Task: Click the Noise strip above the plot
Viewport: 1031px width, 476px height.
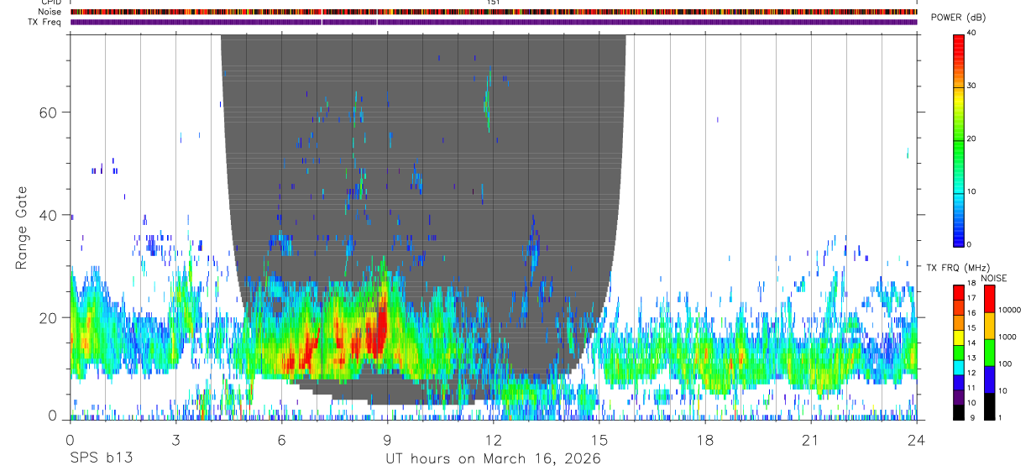Action: click(494, 12)
